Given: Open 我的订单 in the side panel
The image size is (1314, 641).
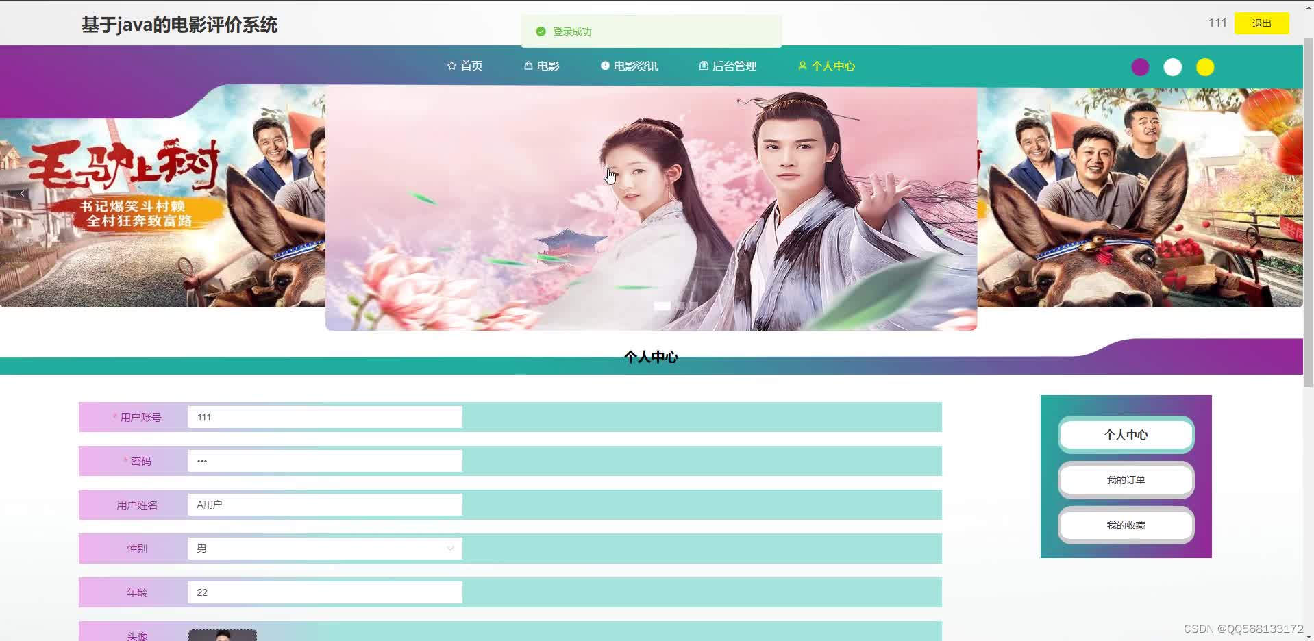Looking at the screenshot, I should (x=1126, y=480).
